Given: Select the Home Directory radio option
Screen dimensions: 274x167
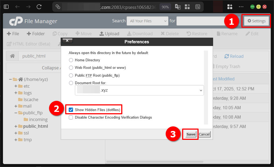Looking at the screenshot, I should click(x=71, y=60).
